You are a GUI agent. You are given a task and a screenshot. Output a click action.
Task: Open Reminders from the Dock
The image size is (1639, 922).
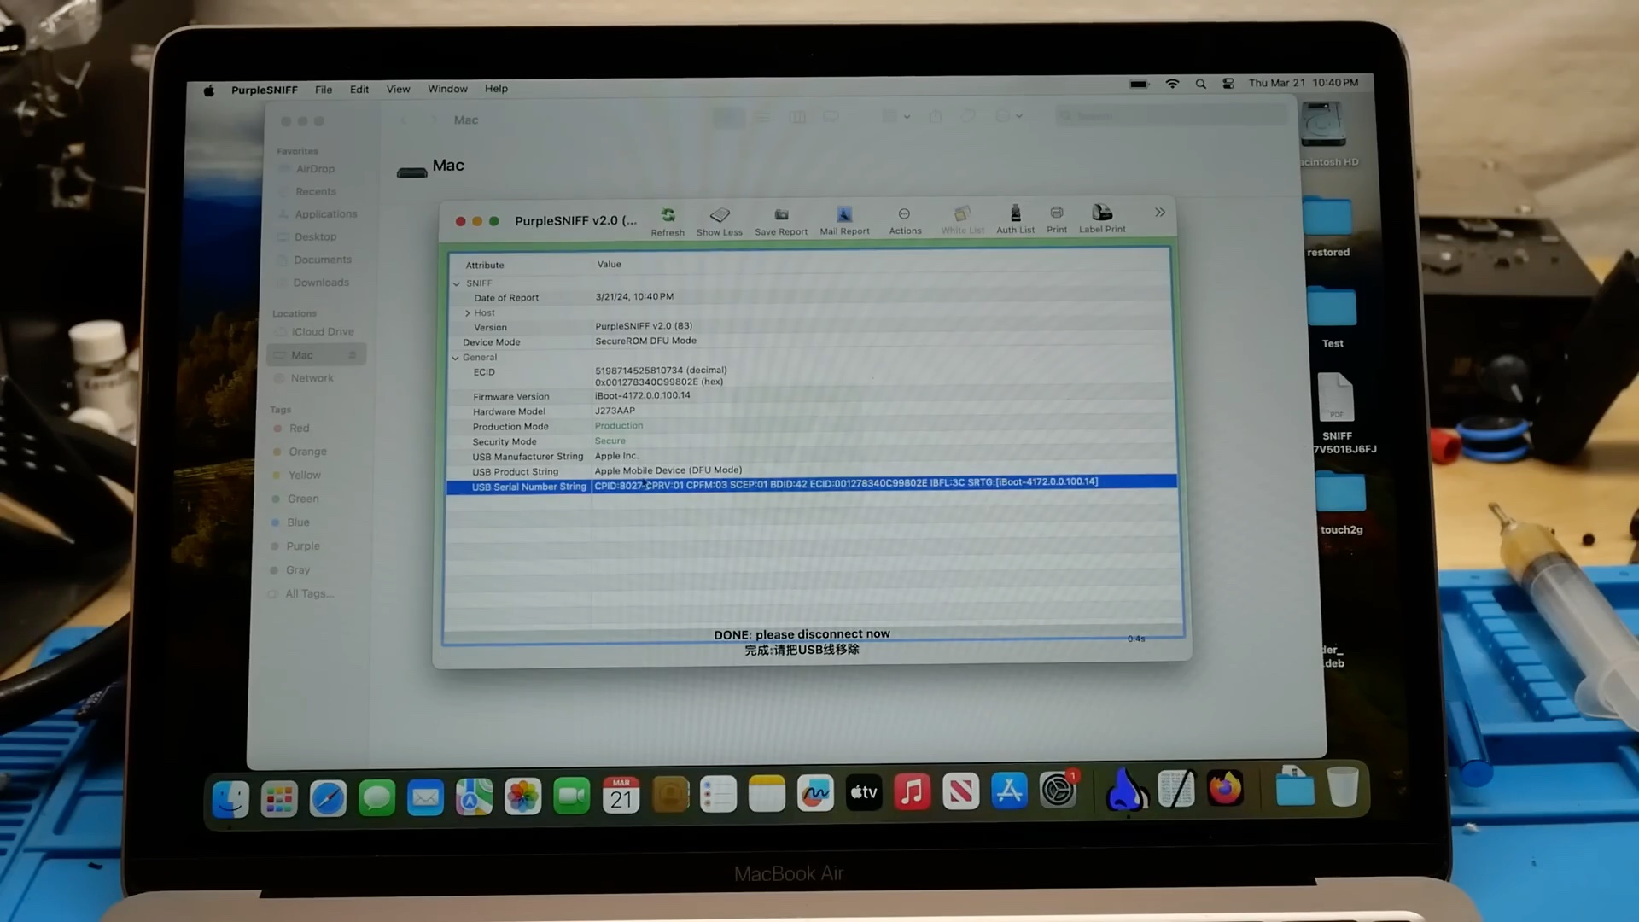click(x=718, y=795)
